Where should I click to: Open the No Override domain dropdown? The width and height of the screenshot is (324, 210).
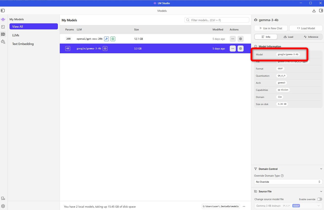click(288, 182)
